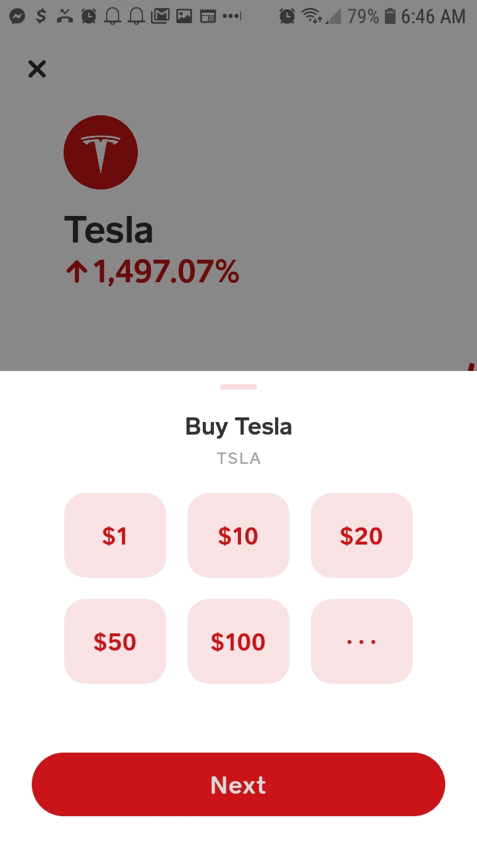
Task: Tap the dollar sign notification icon
Action: [x=41, y=16]
